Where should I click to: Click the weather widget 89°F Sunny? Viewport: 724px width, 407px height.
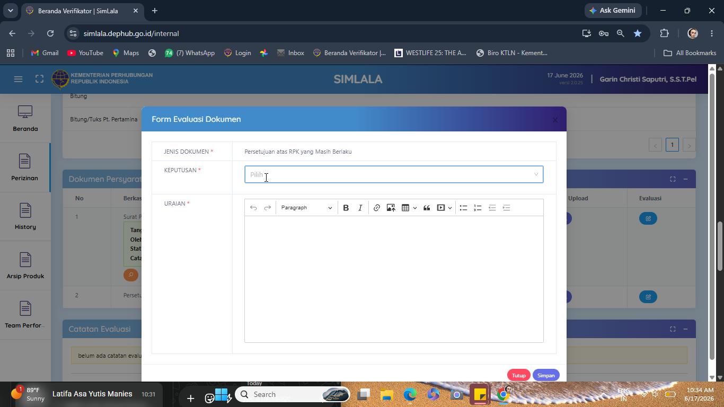29,394
